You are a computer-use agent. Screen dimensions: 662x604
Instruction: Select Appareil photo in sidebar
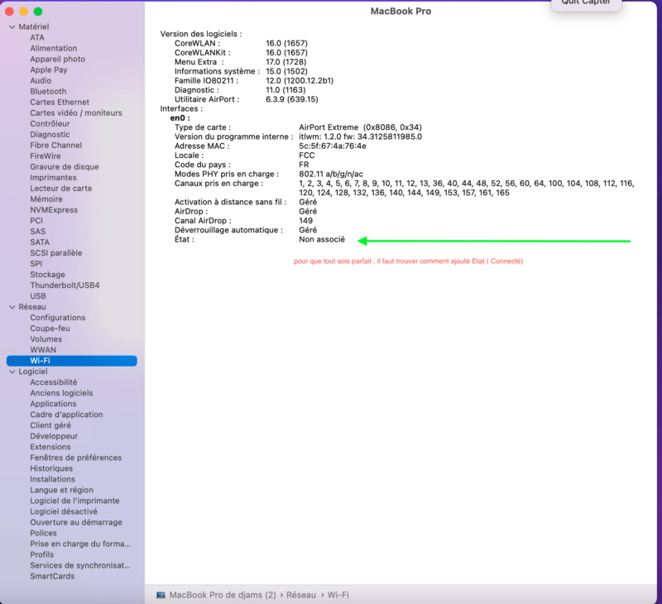pyautogui.click(x=57, y=59)
